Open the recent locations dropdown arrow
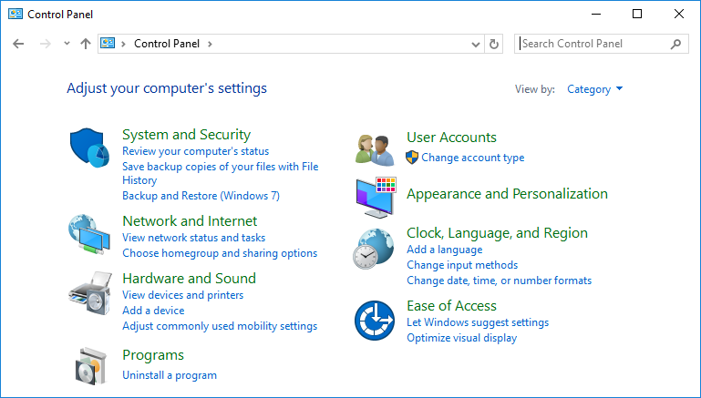 (x=67, y=44)
